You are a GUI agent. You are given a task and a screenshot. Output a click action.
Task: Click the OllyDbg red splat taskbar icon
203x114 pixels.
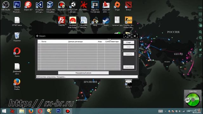(12, 111)
